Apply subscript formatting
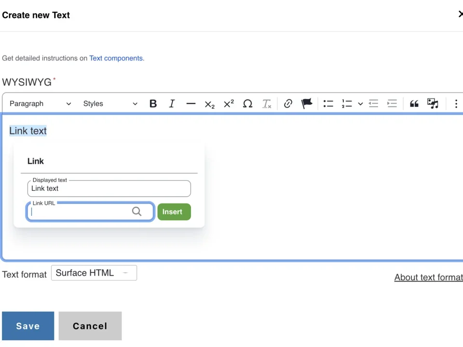The width and height of the screenshot is (463, 347). point(209,104)
